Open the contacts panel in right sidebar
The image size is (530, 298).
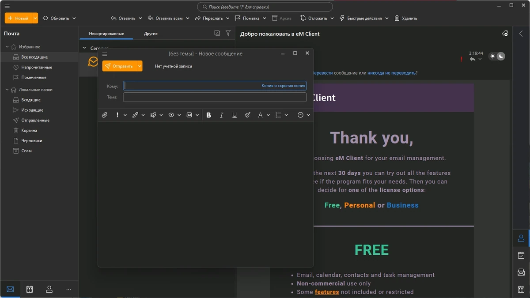521,238
